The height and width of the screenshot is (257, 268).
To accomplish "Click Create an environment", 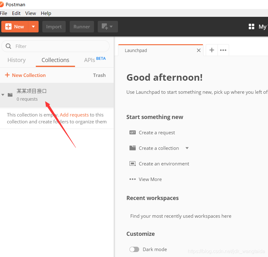I will coord(164,164).
